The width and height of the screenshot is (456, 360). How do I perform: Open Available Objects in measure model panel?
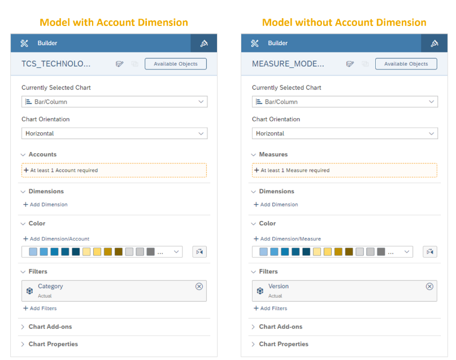click(x=406, y=64)
